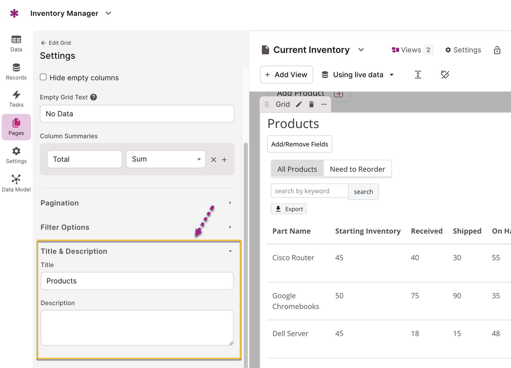Open the Sum summary type dropdown

click(x=166, y=159)
